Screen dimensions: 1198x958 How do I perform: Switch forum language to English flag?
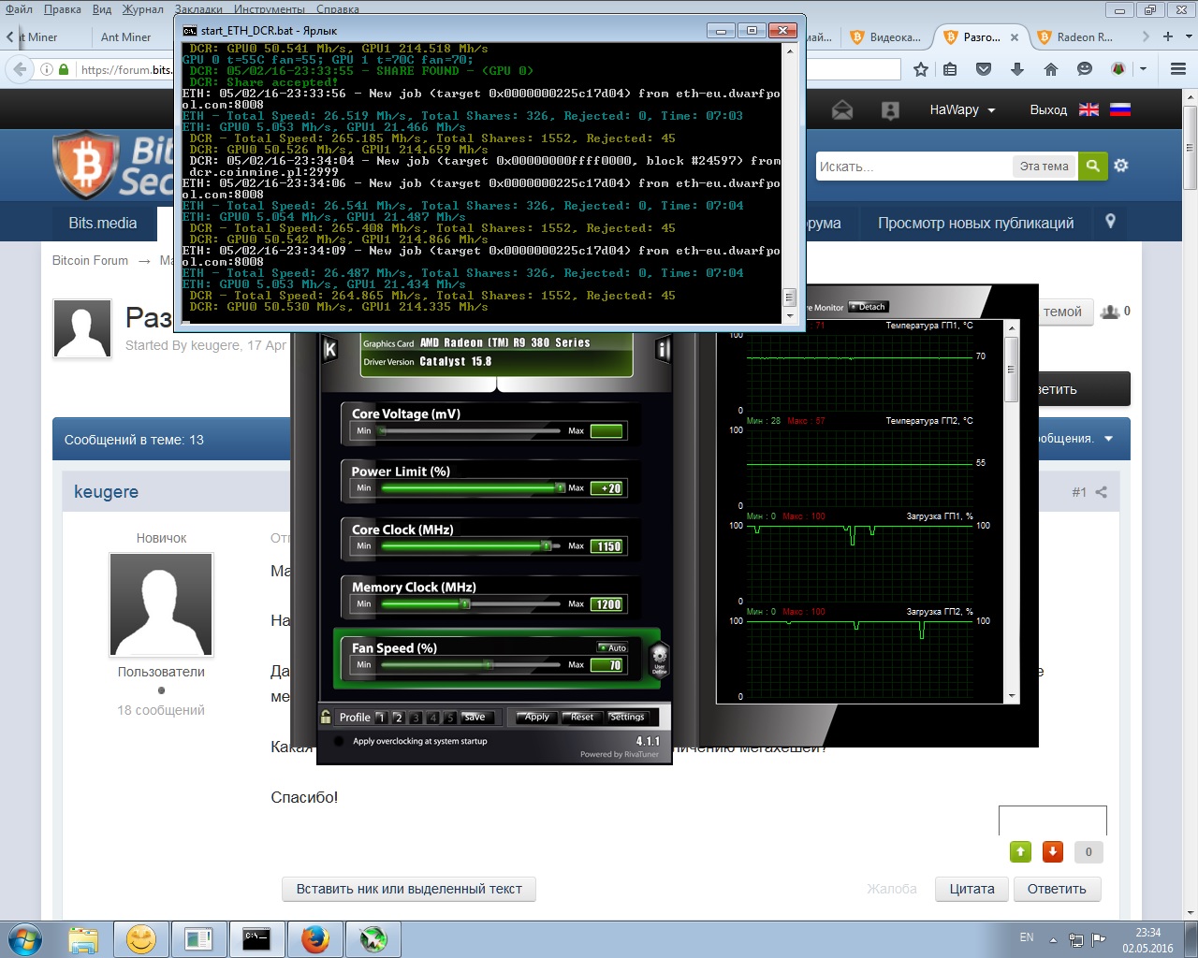1088,109
